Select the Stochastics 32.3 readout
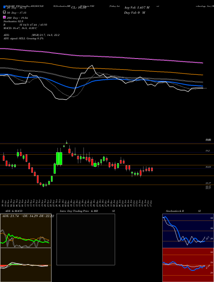The image size is (214, 282). (13, 21)
